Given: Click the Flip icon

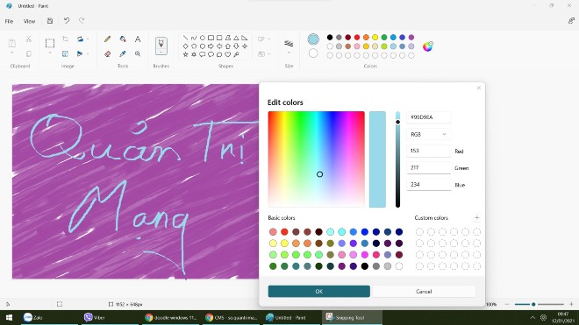Looking at the screenshot, I should pyautogui.click(x=80, y=53).
